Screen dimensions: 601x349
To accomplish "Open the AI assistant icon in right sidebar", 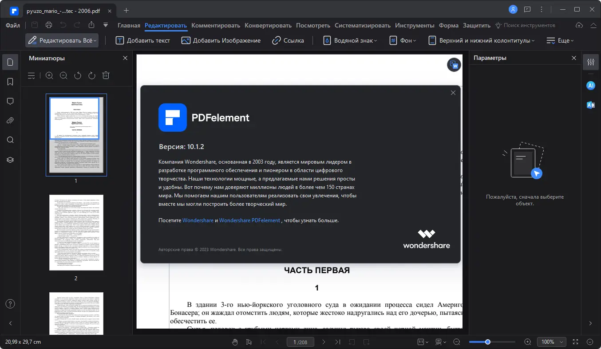I will pos(591,86).
